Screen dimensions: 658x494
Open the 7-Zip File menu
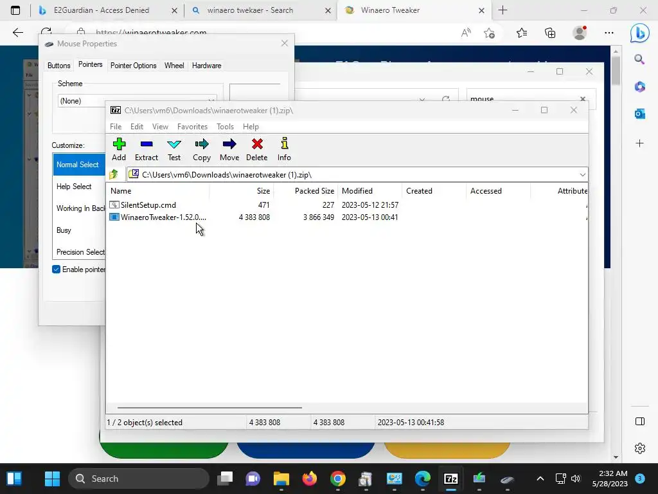coord(116,127)
